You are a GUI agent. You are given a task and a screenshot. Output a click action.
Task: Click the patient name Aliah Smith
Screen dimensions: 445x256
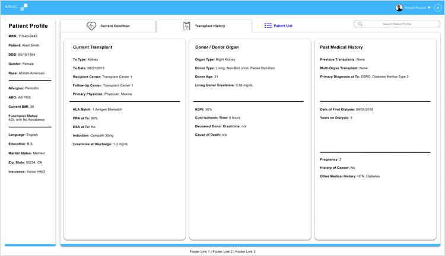[31, 46]
